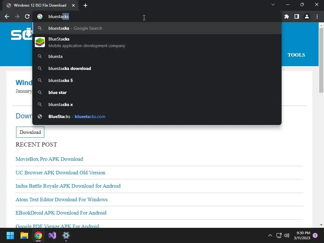Open the bluestacks.com URL suggestion
324x243 pixels.
click(x=157, y=116)
